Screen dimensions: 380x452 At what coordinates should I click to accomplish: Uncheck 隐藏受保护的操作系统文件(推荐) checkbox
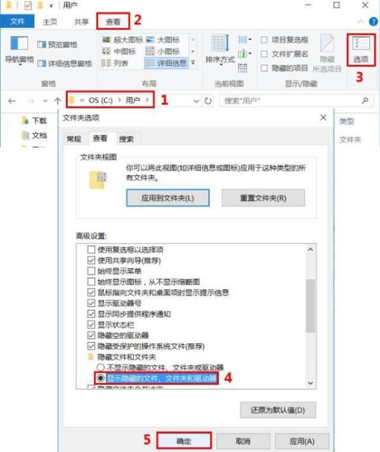click(x=91, y=346)
